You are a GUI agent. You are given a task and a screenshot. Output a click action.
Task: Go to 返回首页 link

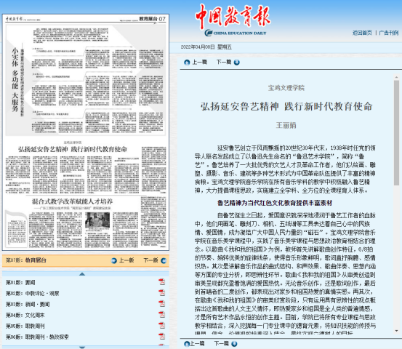[362, 33]
